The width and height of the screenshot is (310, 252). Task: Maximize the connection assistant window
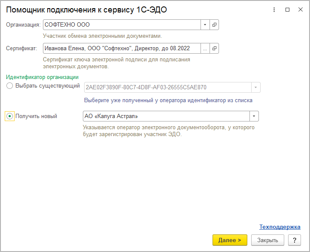coord(288,10)
